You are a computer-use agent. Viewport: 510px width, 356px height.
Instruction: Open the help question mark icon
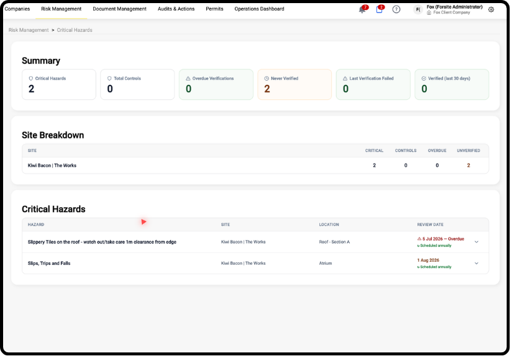[x=396, y=9]
